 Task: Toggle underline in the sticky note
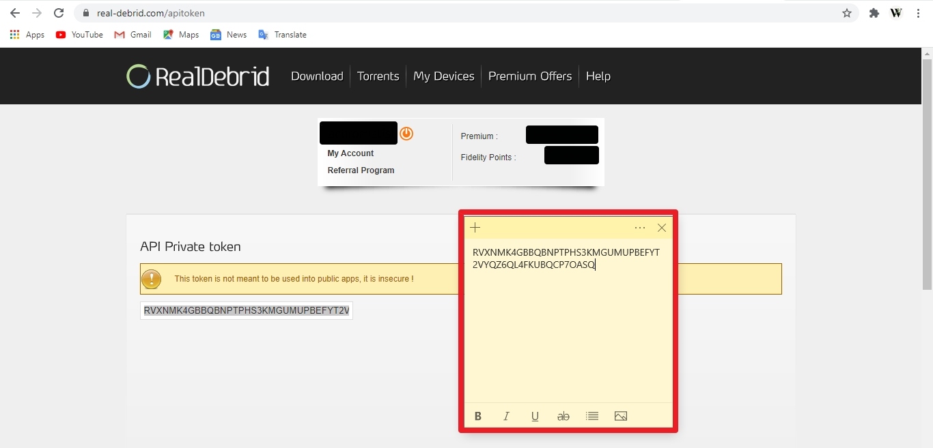click(x=535, y=416)
